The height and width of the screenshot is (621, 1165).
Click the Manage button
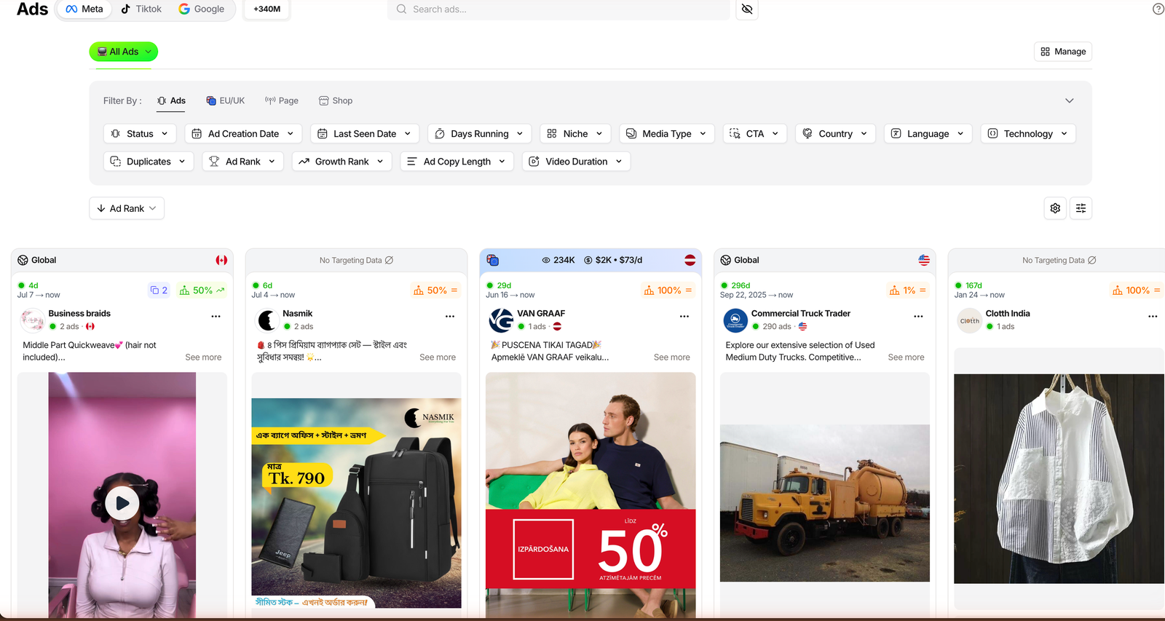(1063, 52)
